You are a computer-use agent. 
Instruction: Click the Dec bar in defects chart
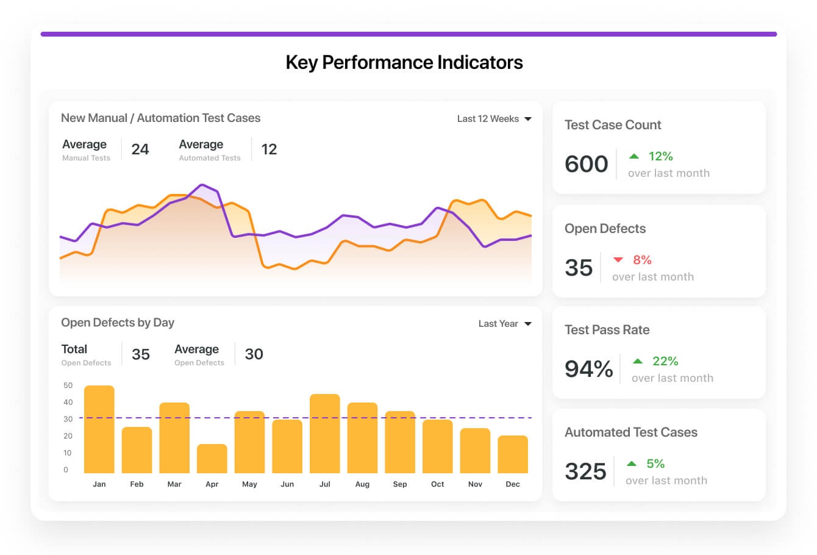click(x=513, y=454)
